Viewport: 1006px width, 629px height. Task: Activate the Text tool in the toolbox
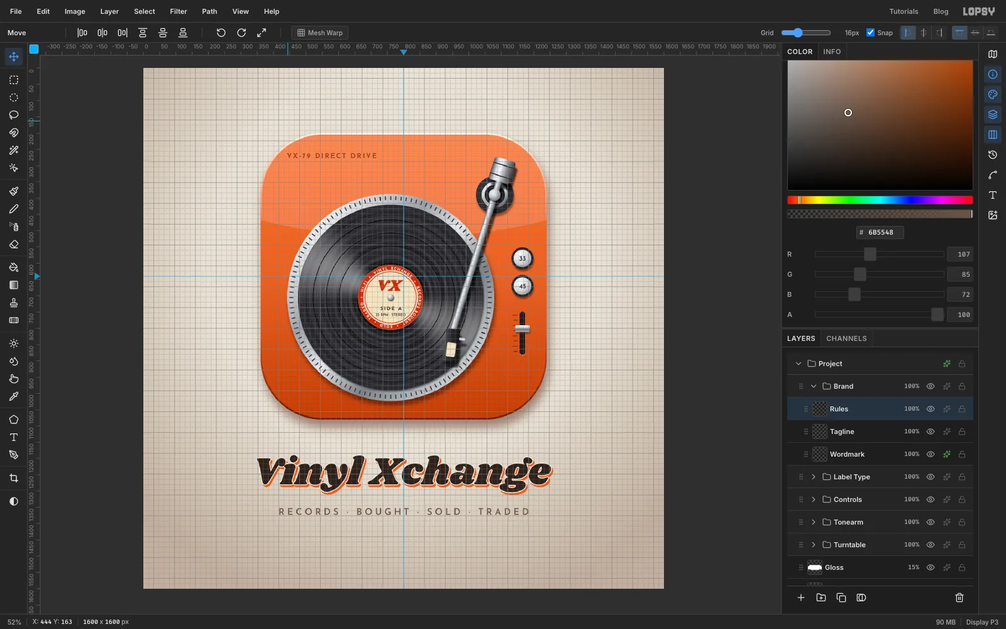(x=14, y=437)
